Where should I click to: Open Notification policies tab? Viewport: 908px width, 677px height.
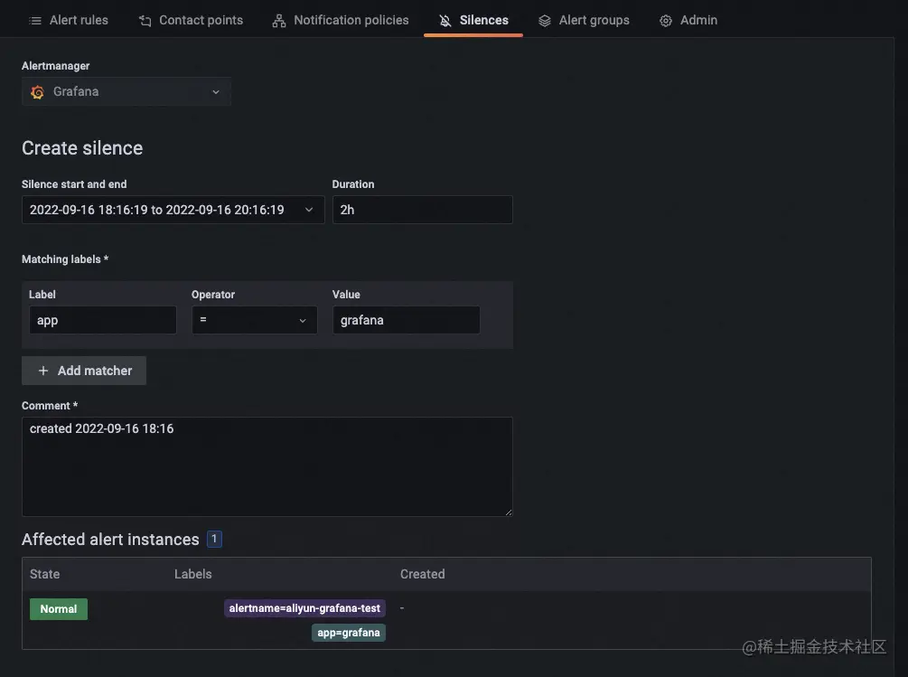click(x=341, y=20)
